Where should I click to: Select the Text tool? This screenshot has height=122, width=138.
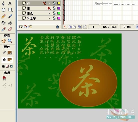(10, 3)
